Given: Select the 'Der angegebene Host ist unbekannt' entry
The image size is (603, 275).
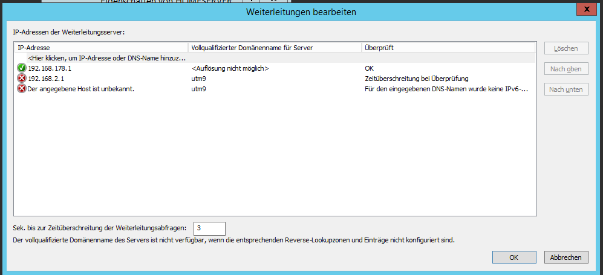Looking at the screenshot, I should tap(80, 89).
